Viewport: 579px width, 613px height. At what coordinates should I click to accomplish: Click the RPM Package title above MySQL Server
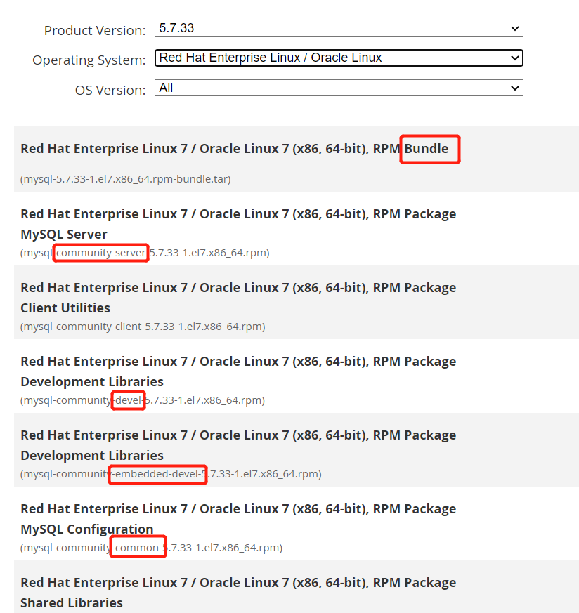pyautogui.click(x=238, y=214)
